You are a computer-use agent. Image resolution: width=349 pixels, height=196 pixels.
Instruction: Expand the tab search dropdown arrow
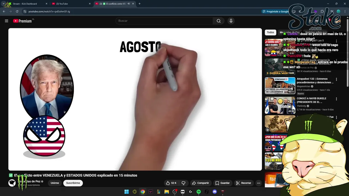click(3, 4)
